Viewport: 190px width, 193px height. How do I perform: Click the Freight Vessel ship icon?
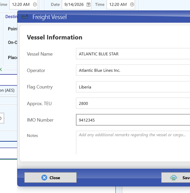tap(25, 17)
